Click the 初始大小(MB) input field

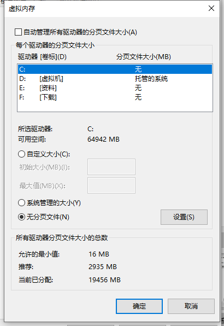[x=111, y=167]
